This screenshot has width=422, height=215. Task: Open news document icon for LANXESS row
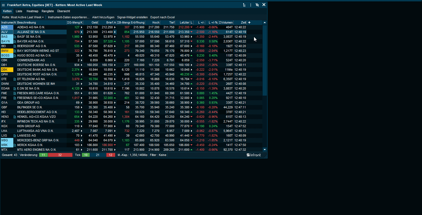coord(15,135)
